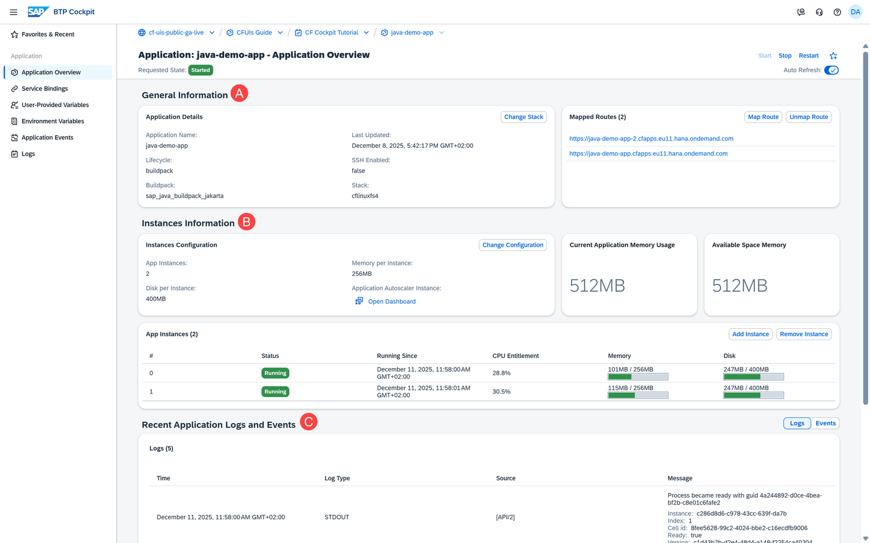Screen dimensions: 870x543
Task: Click the [API/2] source cell
Action: click(x=505, y=517)
